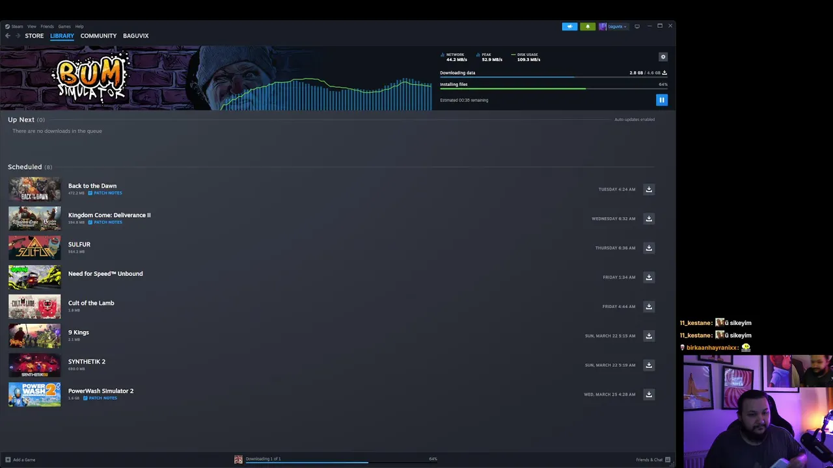The height and width of the screenshot is (468, 833).
Task: Open the BAGUVIX profile tab
Action: [136, 36]
